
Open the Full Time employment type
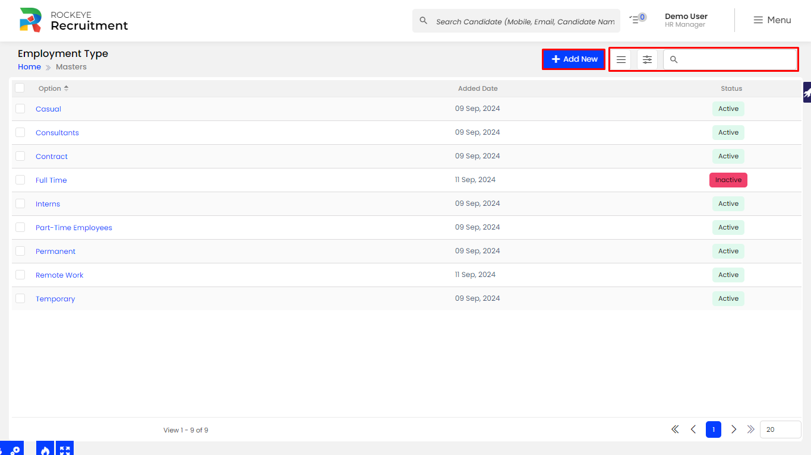click(51, 180)
